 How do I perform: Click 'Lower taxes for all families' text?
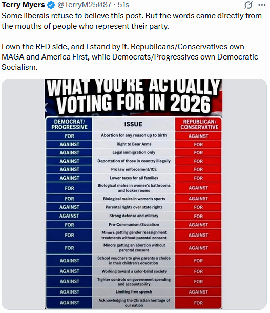(134, 178)
